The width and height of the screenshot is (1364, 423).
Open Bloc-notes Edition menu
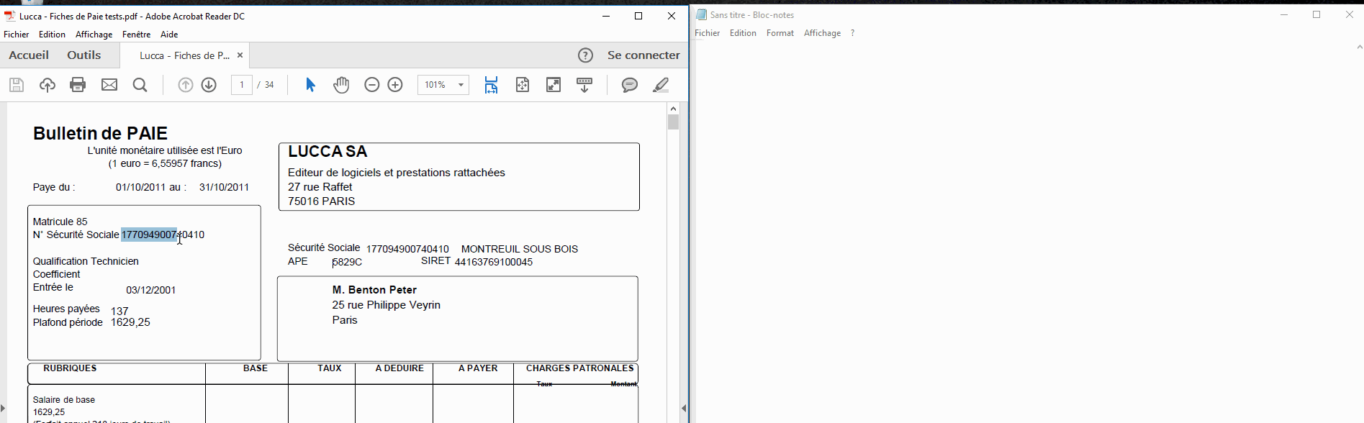click(x=743, y=33)
